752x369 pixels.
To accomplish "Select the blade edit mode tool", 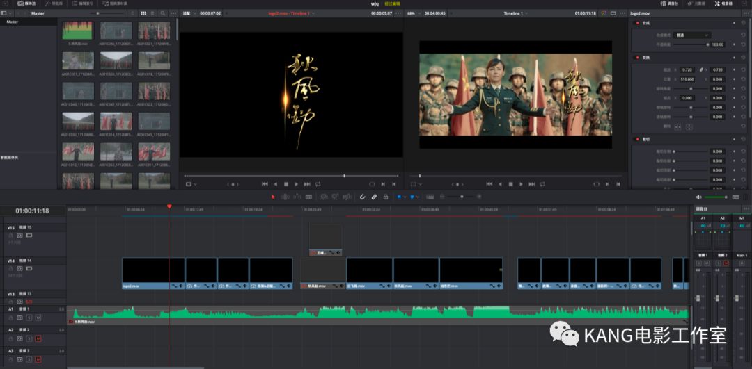I will [309, 197].
